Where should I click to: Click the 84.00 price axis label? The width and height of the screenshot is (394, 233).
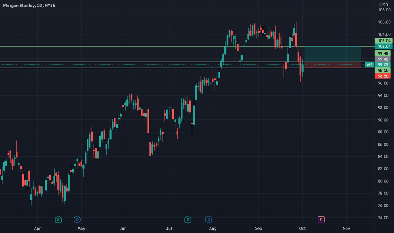click(x=383, y=156)
